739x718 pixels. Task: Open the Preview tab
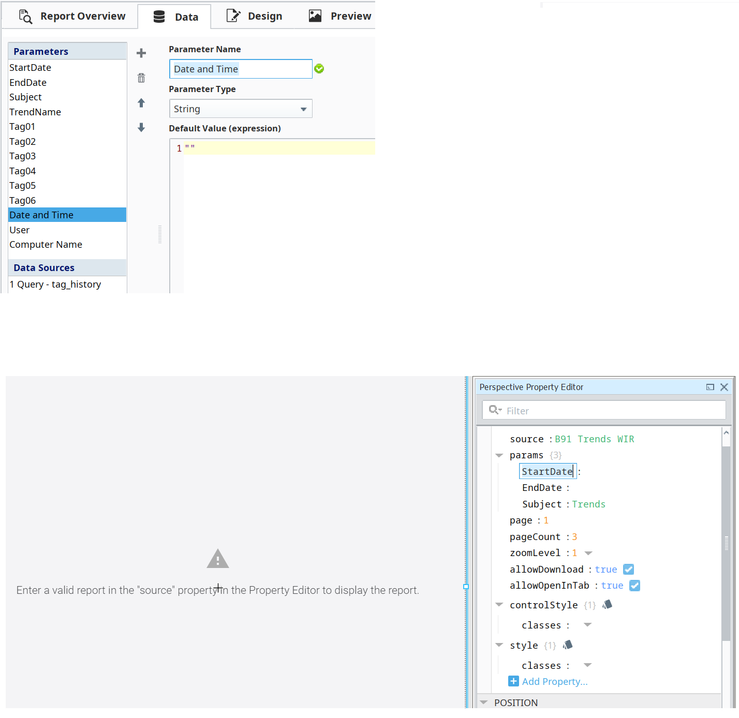(339, 16)
